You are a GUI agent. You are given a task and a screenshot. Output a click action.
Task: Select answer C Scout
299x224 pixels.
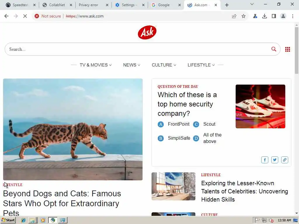click(x=204, y=124)
